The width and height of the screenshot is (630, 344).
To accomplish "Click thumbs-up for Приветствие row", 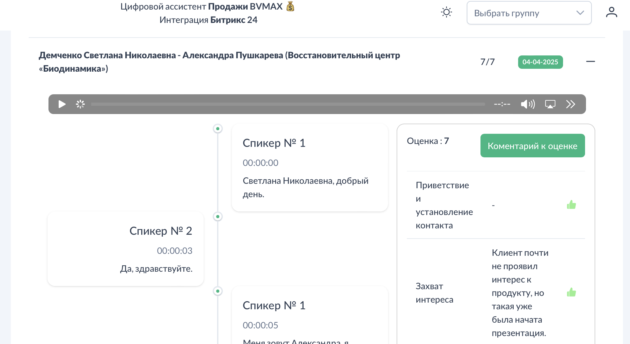I will [x=571, y=205].
